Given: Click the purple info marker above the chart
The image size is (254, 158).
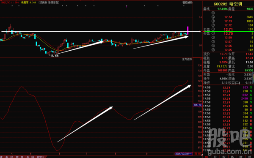Looking at the screenshot, I should click(126, 7).
